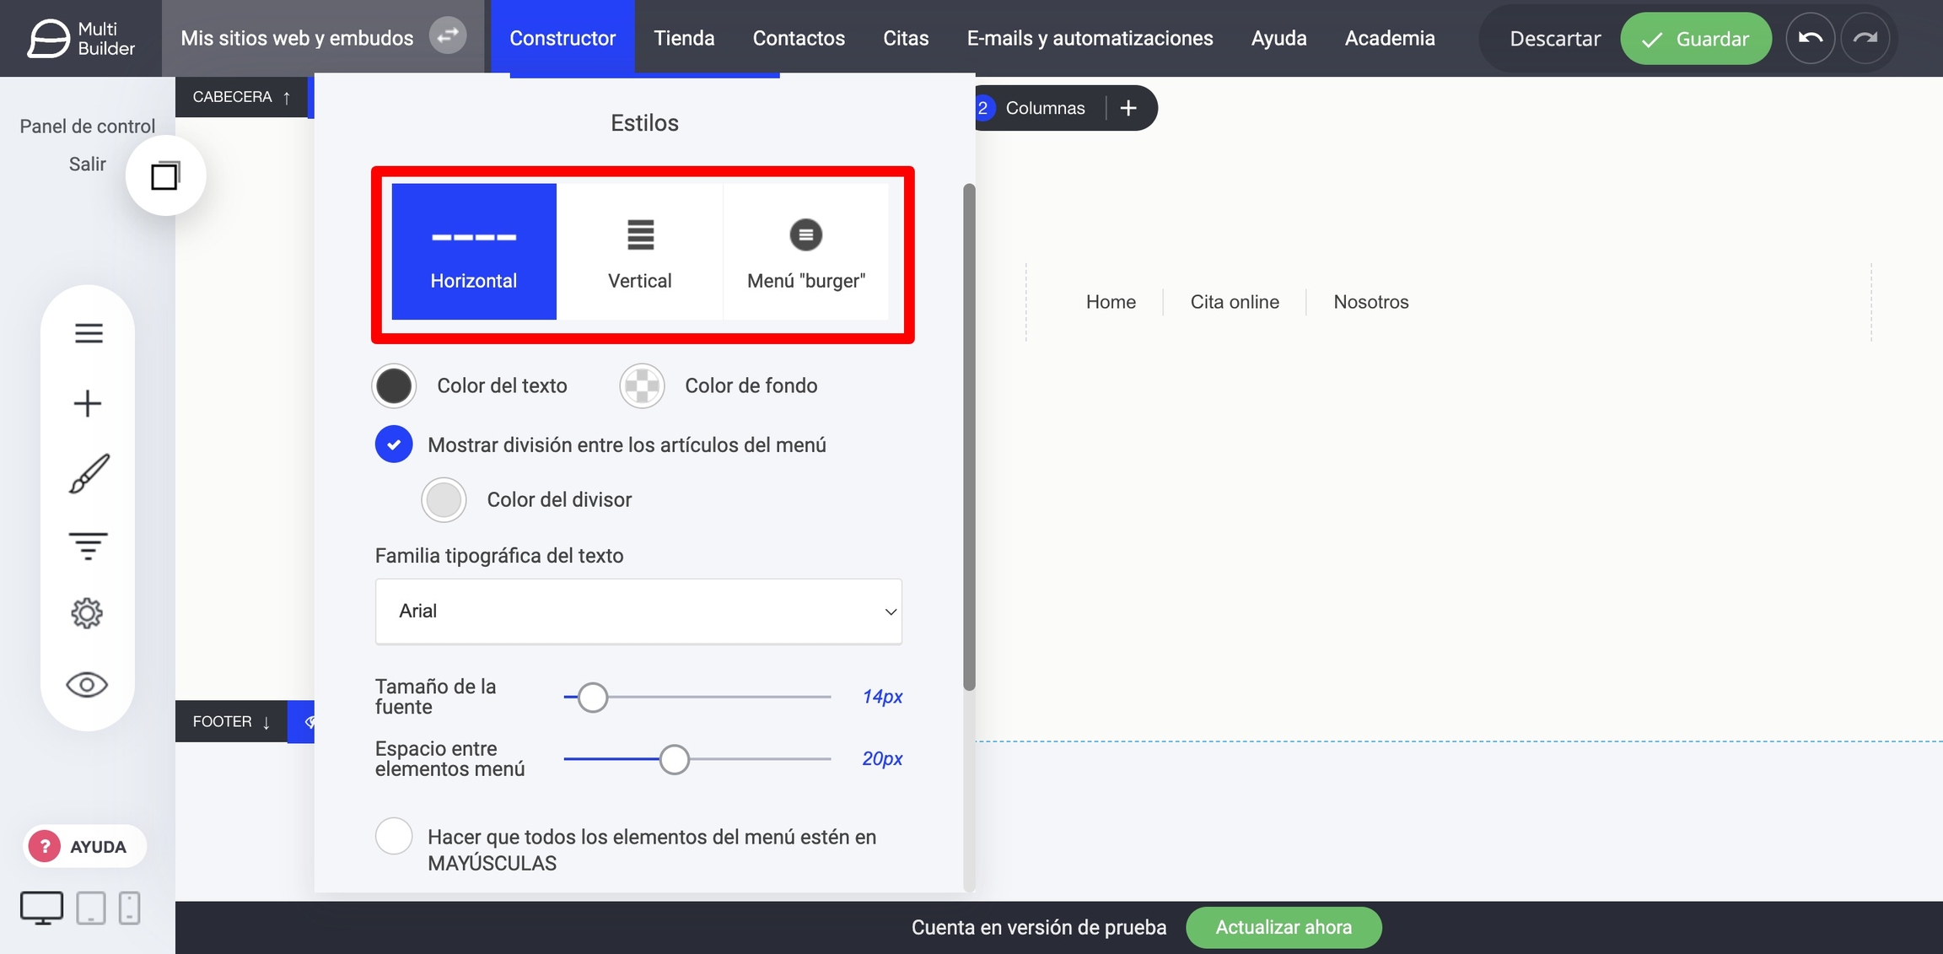Uncheck Mostrar división entre los artículos

[x=394, y=445]
